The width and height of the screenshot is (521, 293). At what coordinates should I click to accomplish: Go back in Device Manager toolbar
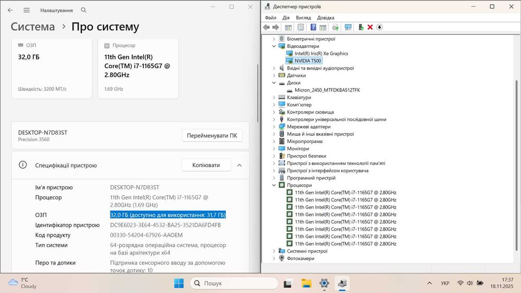click(266, 27)
